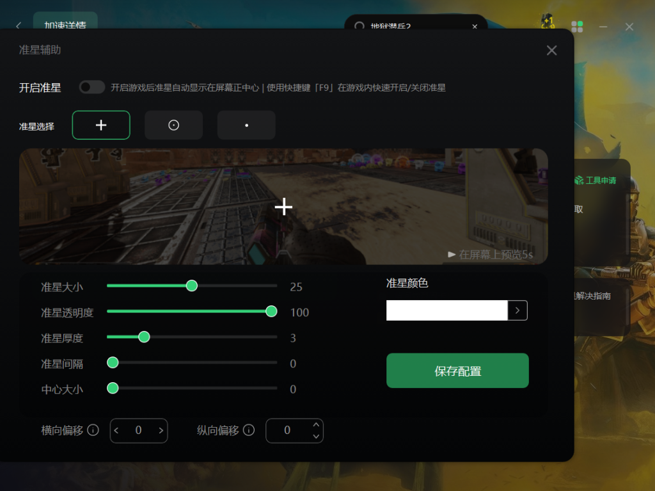Select the plus-shaped crosshair style
655x491 pixels.
(101, 125)
